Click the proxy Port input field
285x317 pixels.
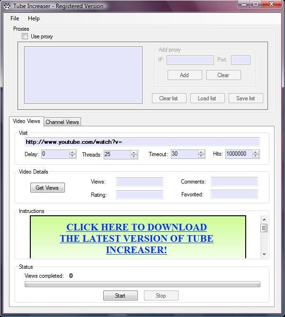(240, 60)
